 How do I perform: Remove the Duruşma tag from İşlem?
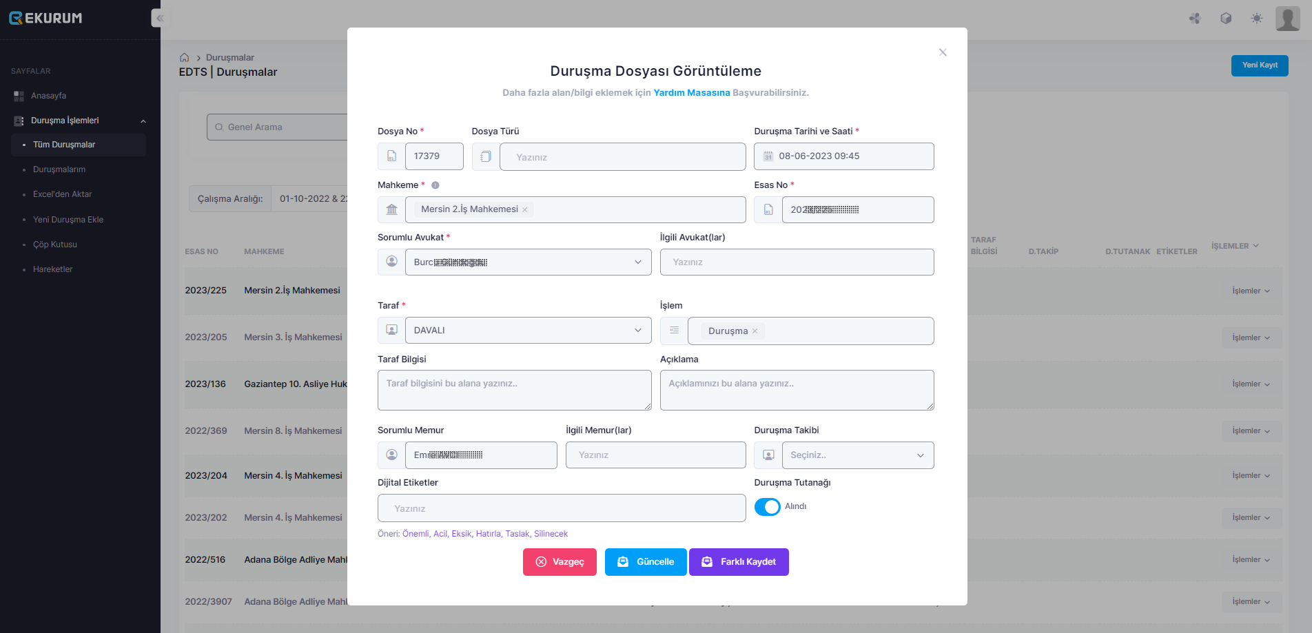(755, 331)
